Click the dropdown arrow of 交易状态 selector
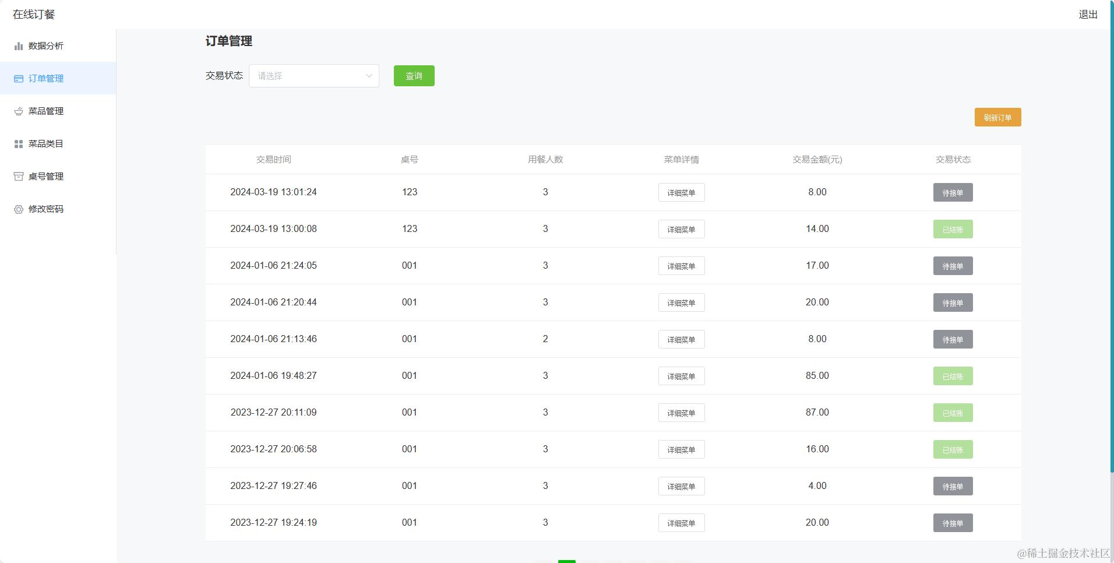 (x=369, y=76)
